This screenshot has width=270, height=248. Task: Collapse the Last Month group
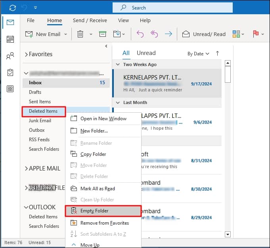click(118, 103)
